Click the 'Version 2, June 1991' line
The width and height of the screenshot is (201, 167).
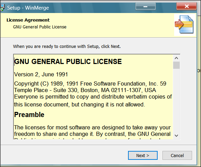click(x=41, y=75)
